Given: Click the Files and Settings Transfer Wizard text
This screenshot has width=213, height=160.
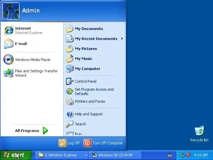Looking at the screenshot, I should coord(36,73).
